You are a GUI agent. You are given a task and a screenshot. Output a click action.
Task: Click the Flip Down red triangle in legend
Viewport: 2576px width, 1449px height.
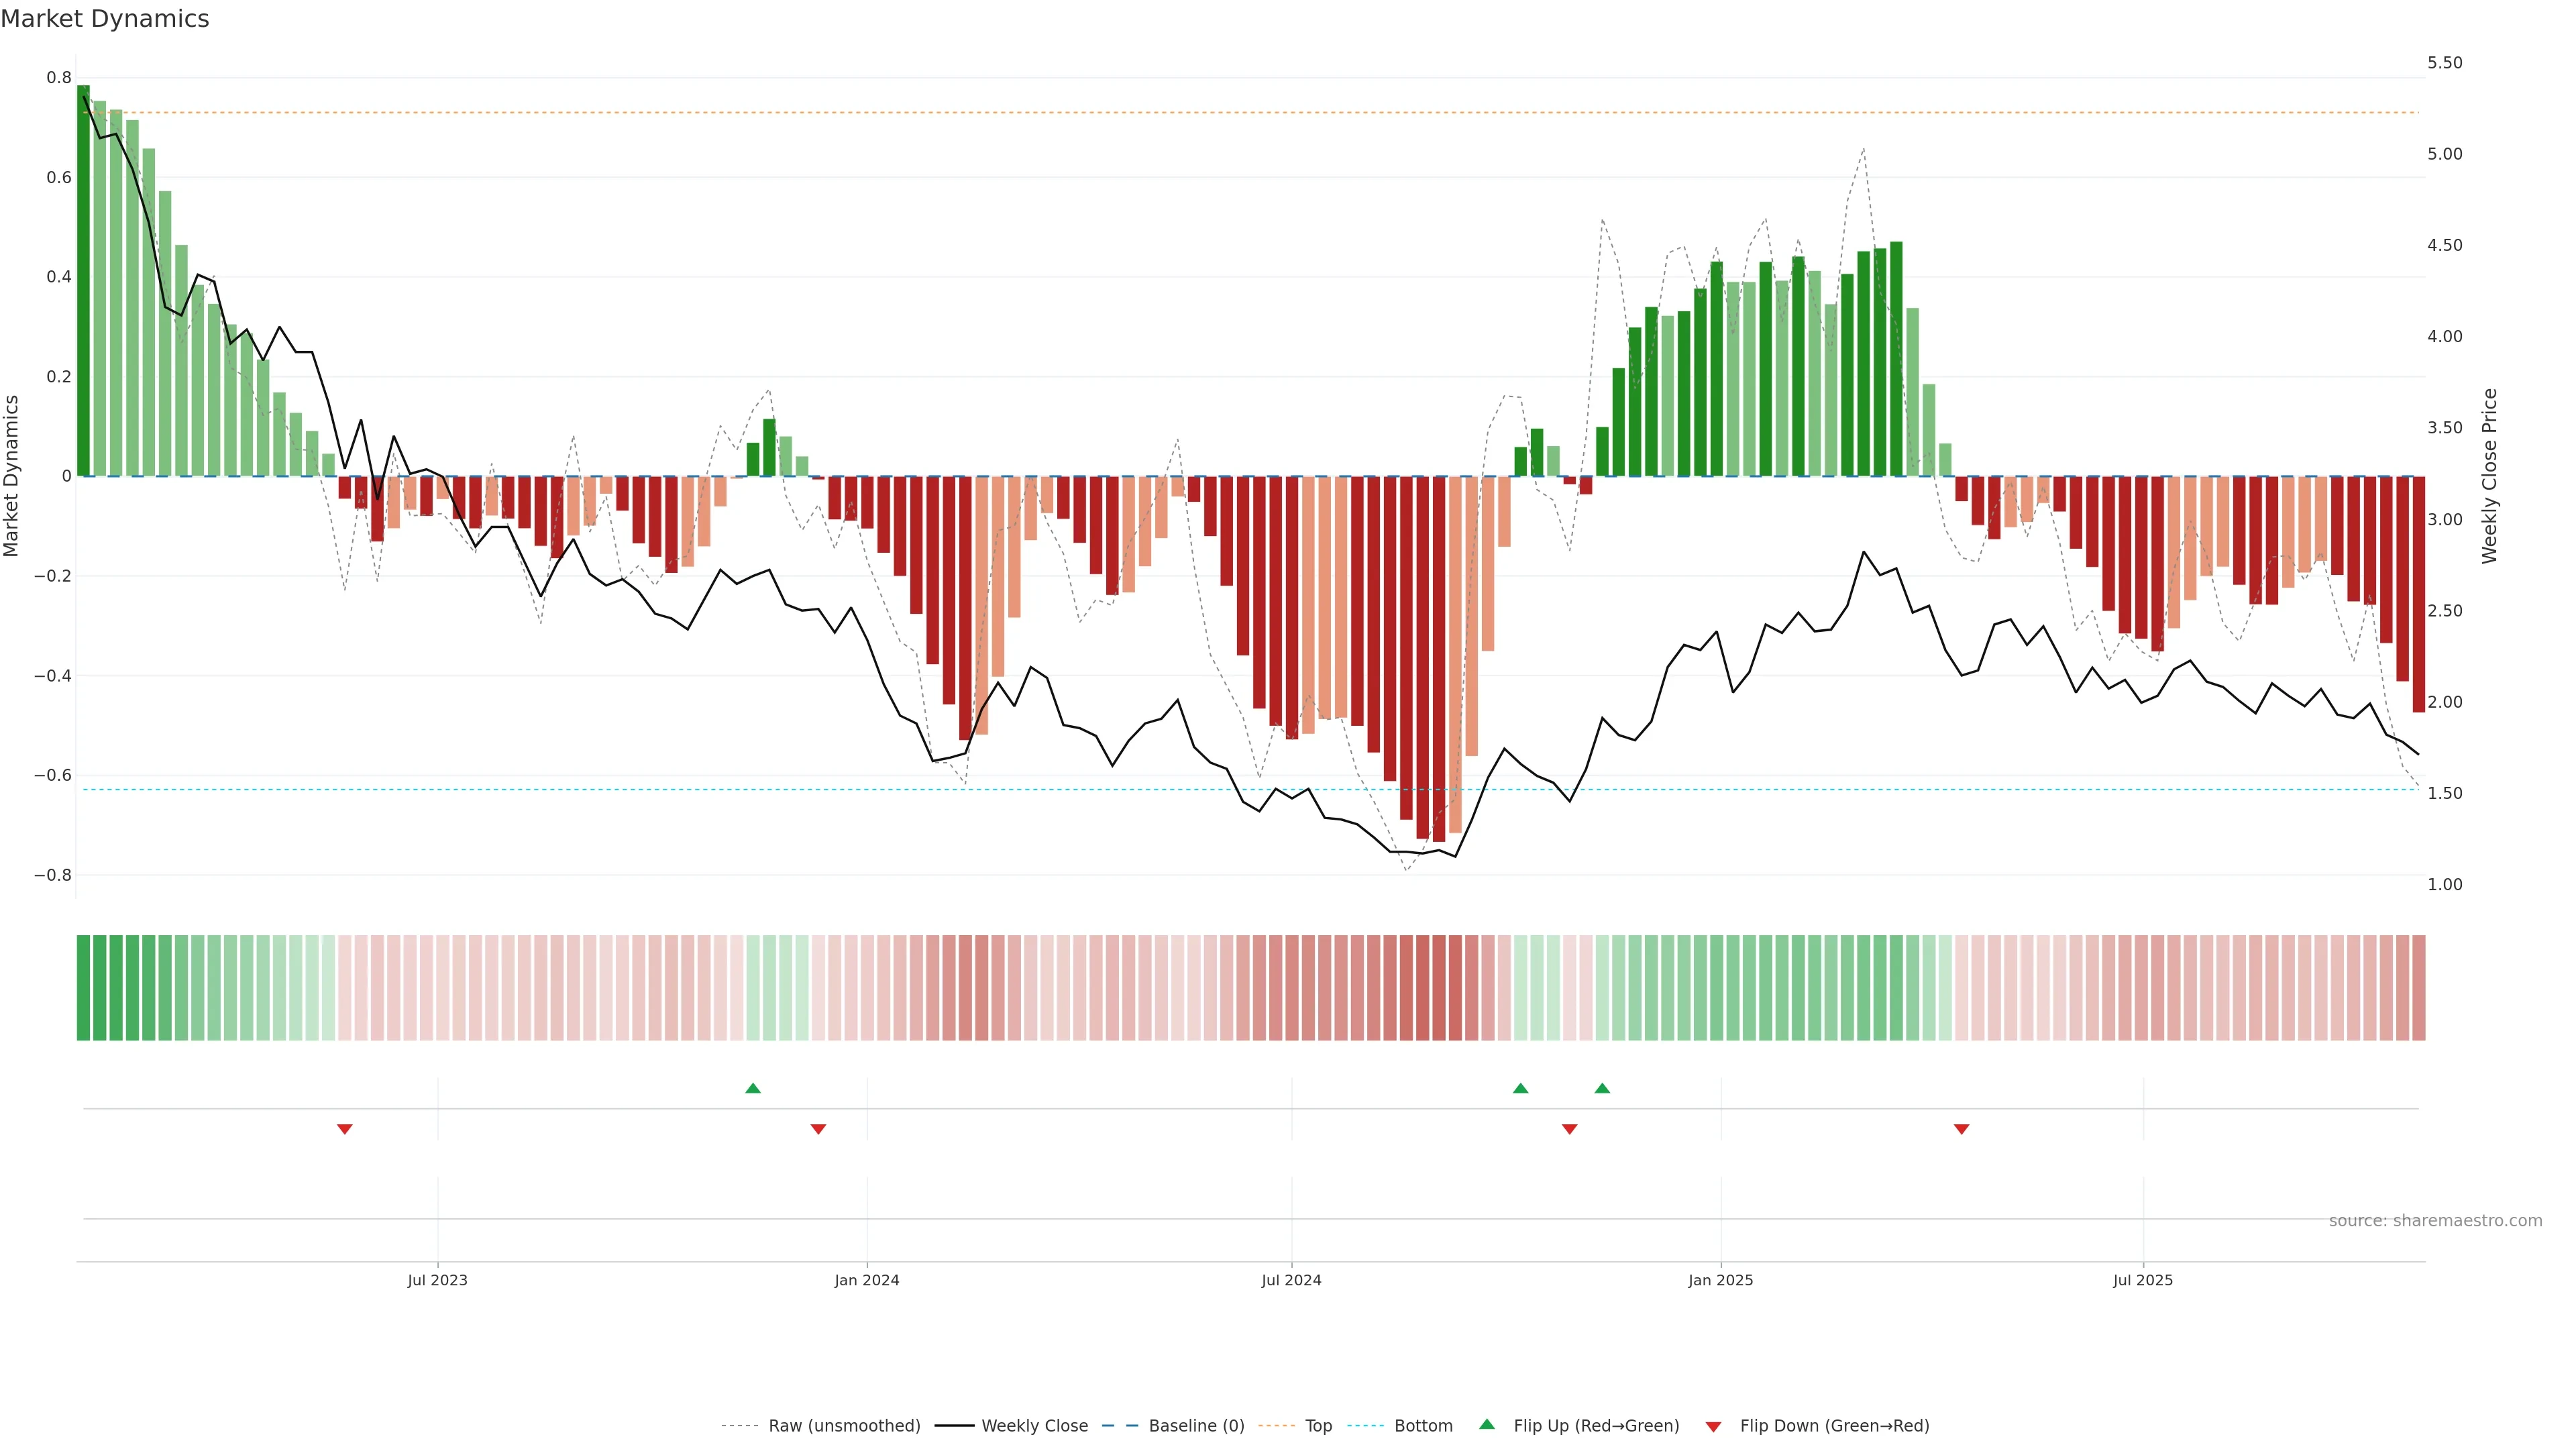click(1713, 1426)
